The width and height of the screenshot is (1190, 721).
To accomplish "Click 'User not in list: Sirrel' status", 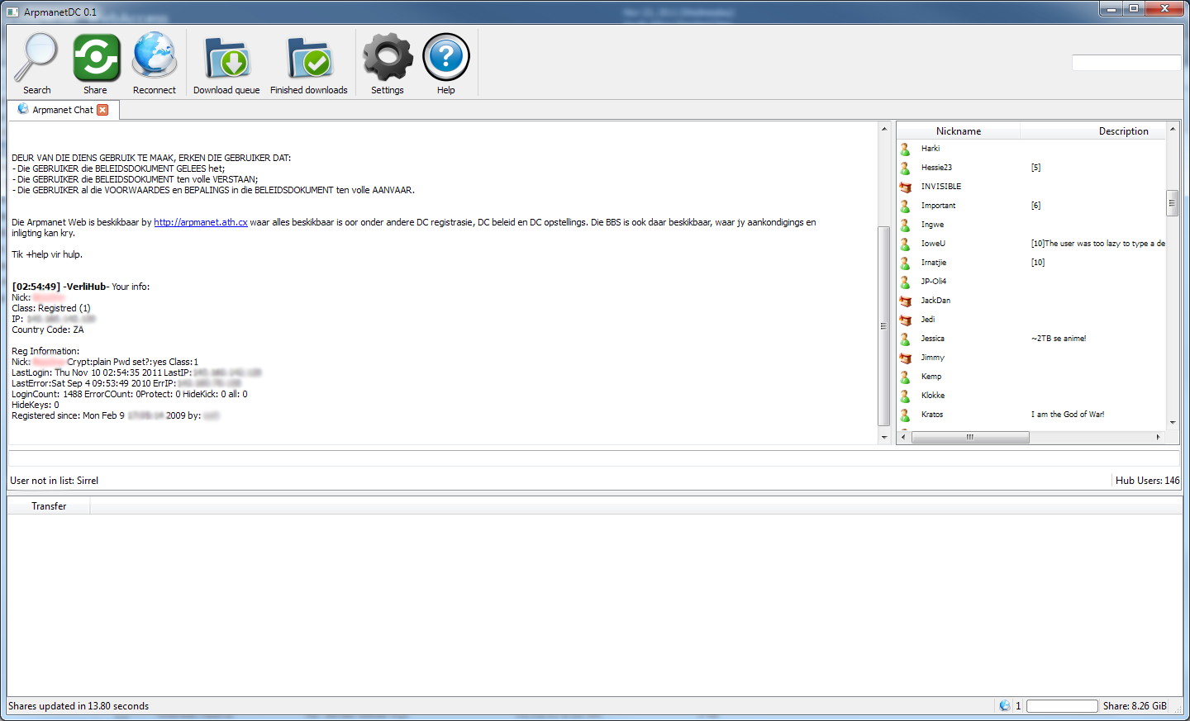I will click(x=54, y=481).
